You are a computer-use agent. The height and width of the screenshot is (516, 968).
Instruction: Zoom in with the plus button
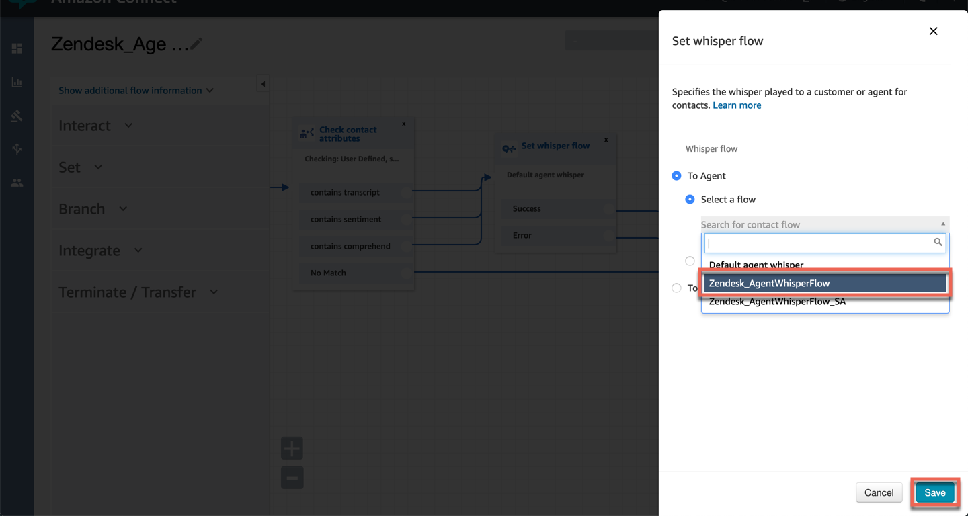[x=292, y=448]
